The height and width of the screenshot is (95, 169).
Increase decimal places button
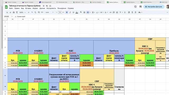coord(39,12)
